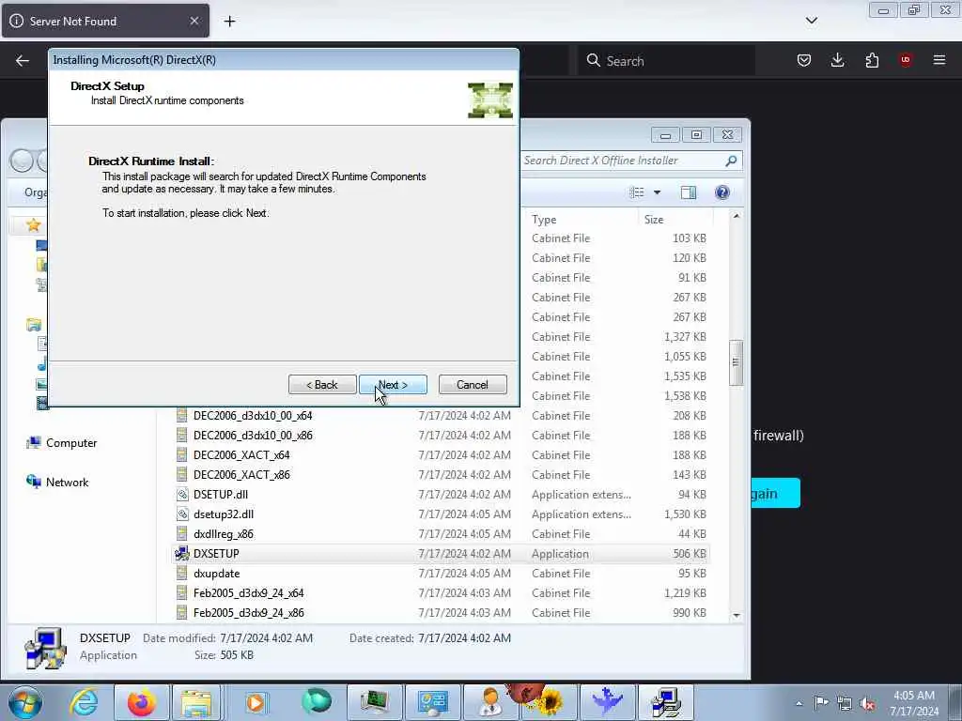Open Firefox hamburger menu
This screenshot has width=962, height=721.
pyautogui.click(x=939, y=60)
